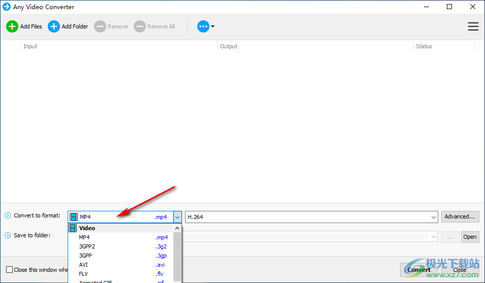Click the Convert button
485x283 pixels.
tap(419, 270)
